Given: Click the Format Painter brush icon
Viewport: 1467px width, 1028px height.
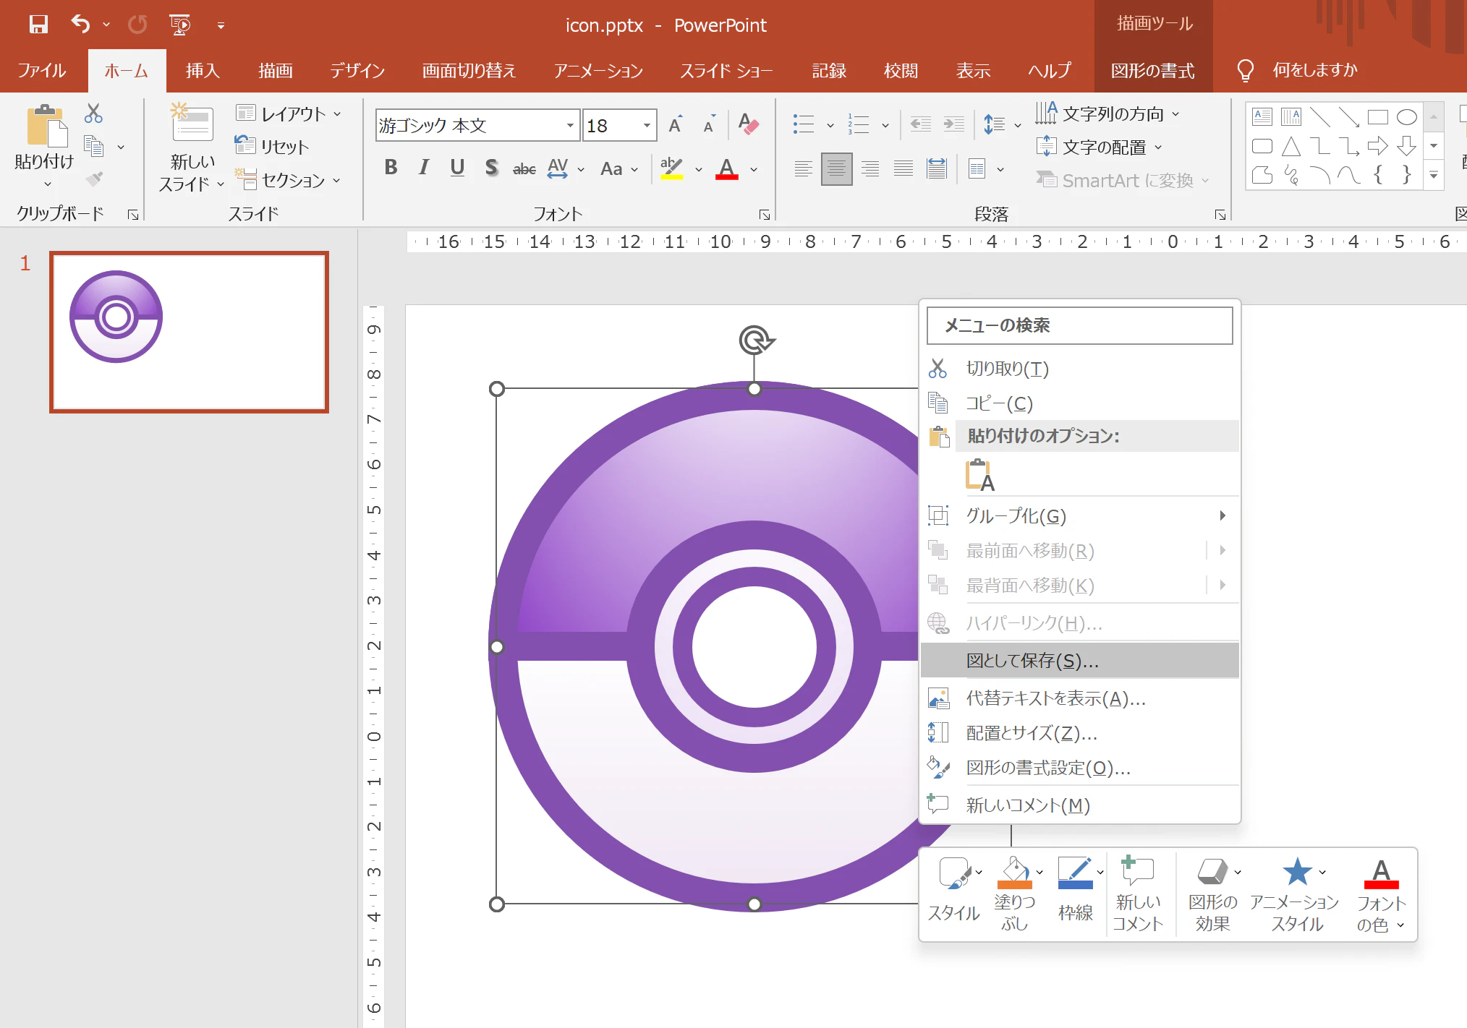Looking at the screenshot, I should click(x=94, y=178).
